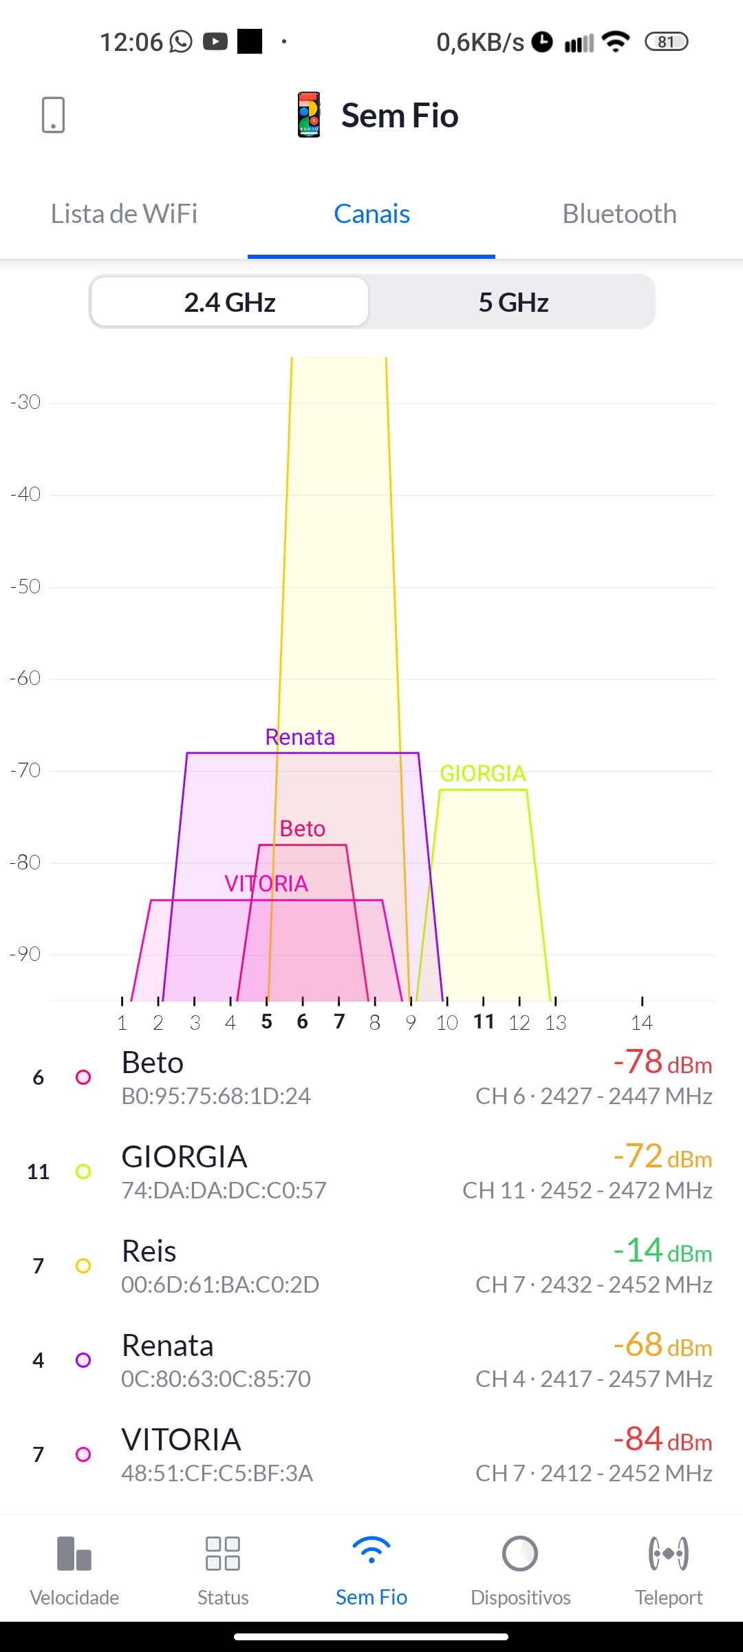
Task: Open the VITORIA network row
Action: point(371,1454)
